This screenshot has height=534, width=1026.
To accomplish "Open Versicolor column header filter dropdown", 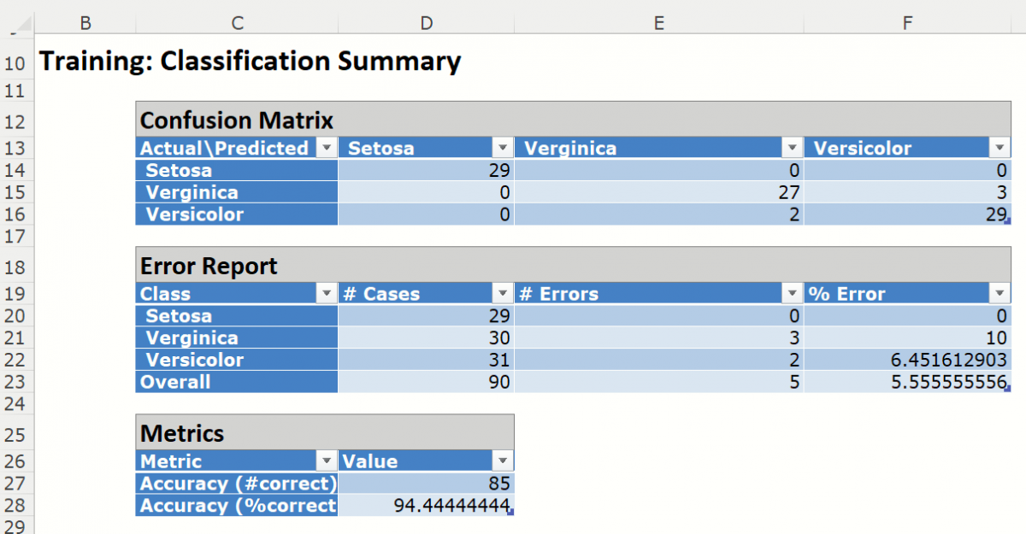I will pyautogui.click(x=999, y=148).
